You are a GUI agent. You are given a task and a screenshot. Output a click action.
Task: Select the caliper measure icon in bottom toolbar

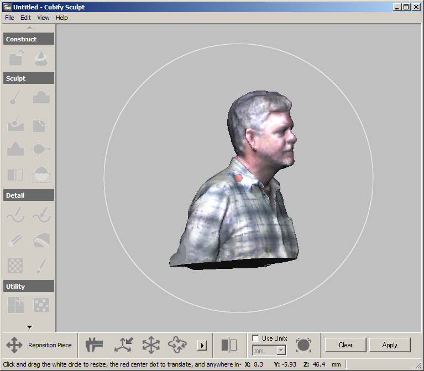[94, 345]
